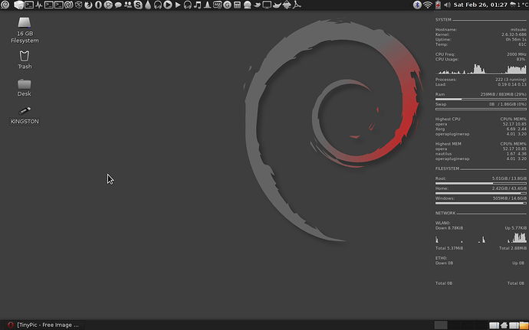
Task: Open the system monitor pulse icon
Action: 39,5
